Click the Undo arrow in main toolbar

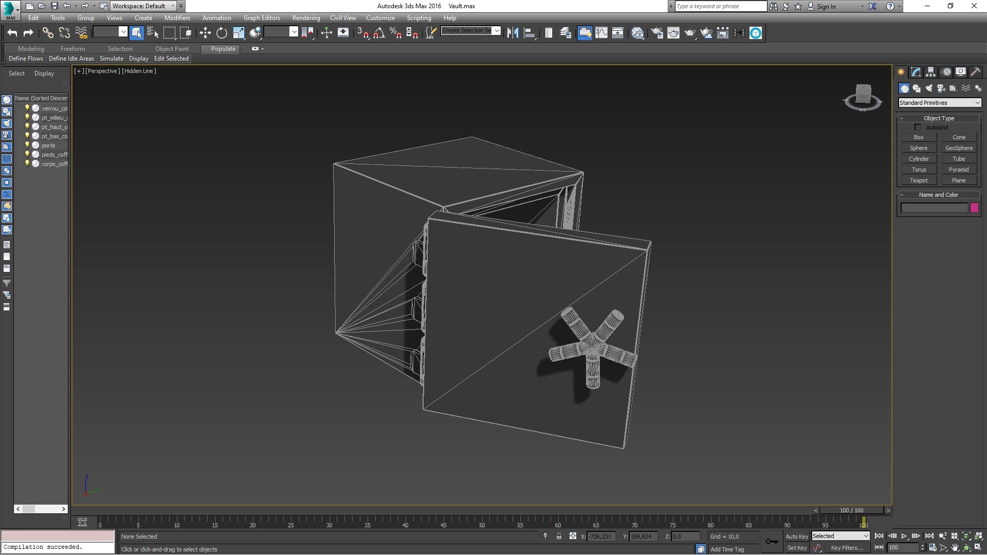[x=12, y=33]
